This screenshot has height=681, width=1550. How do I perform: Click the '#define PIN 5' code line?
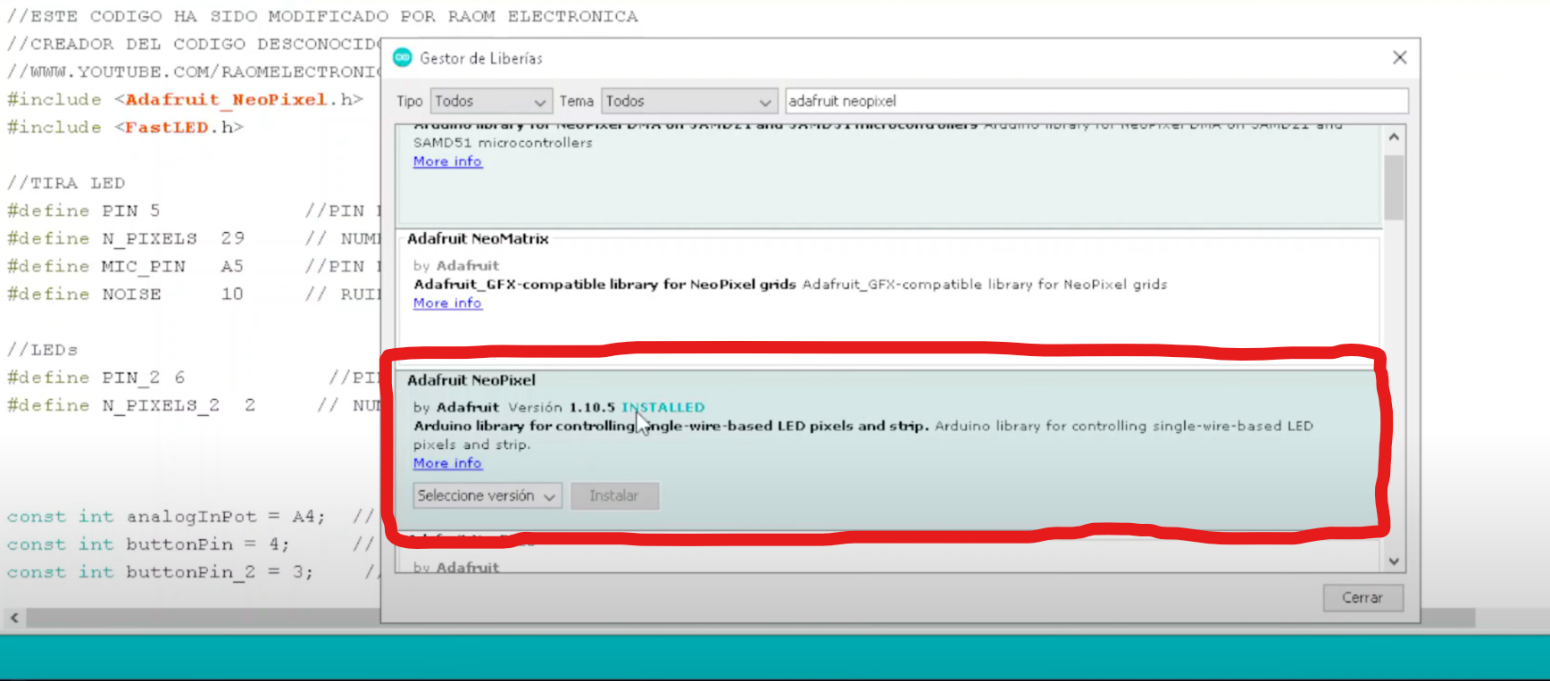pos(83,211)
